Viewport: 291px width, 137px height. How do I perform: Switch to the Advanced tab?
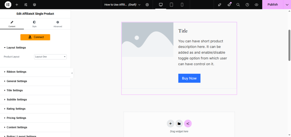pos(58,24)
